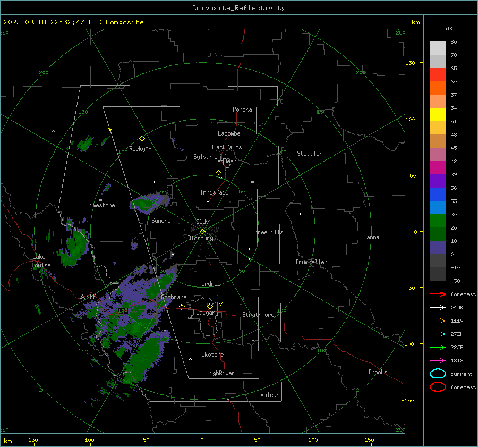Click the white 04DK arrow icon
This screenshot has width=478, height=447.
[438, 308]
